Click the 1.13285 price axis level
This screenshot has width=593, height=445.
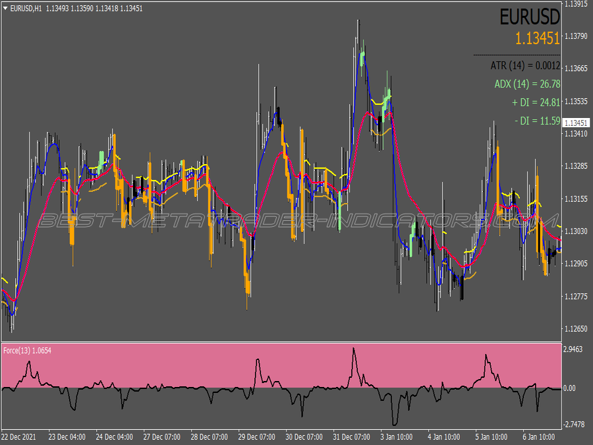[x=576, y=166]
